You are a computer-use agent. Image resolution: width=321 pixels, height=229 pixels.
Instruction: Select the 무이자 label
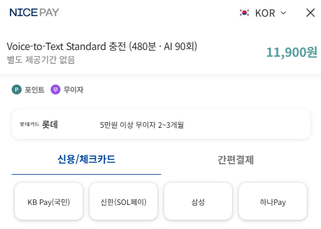click(73, 90)
